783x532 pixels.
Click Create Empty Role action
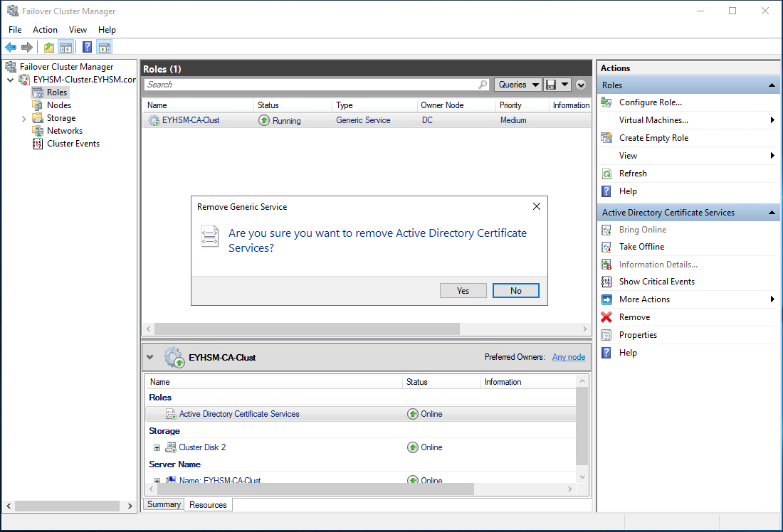coord(653,138)
